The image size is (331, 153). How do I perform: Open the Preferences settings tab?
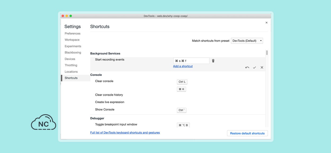(73, 34)
